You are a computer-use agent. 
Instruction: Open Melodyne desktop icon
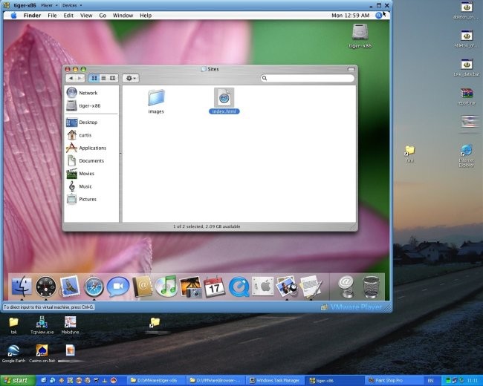(x=71, y=324)
